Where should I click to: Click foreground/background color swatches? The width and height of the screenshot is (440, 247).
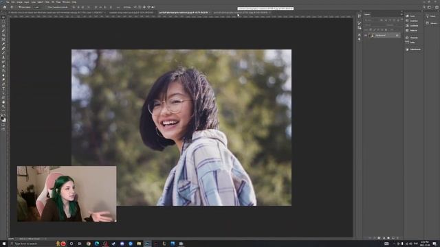(3, 119)
